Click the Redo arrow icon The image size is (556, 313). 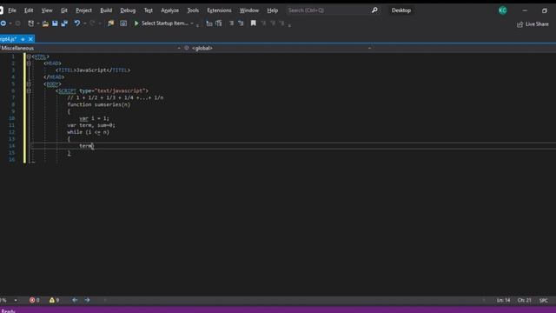(93, 23)
